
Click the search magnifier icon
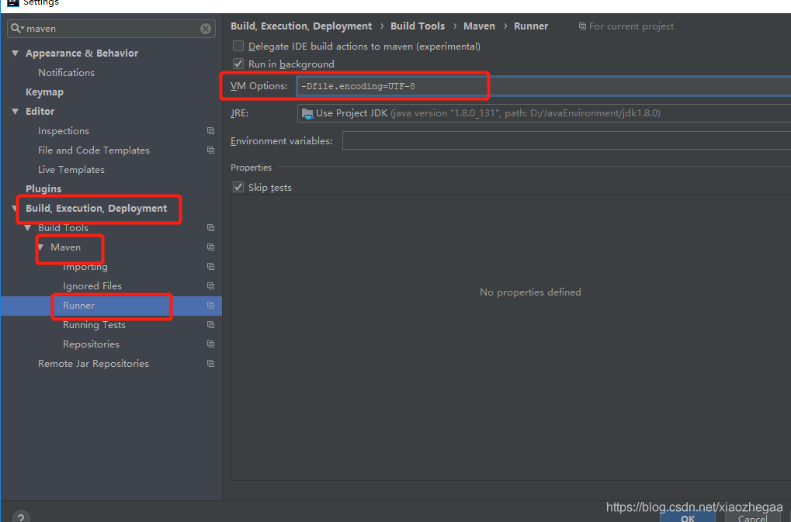coord(17,28)
